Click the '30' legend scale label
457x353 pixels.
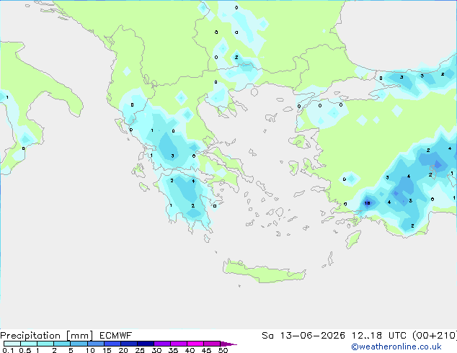coord(156,350)
